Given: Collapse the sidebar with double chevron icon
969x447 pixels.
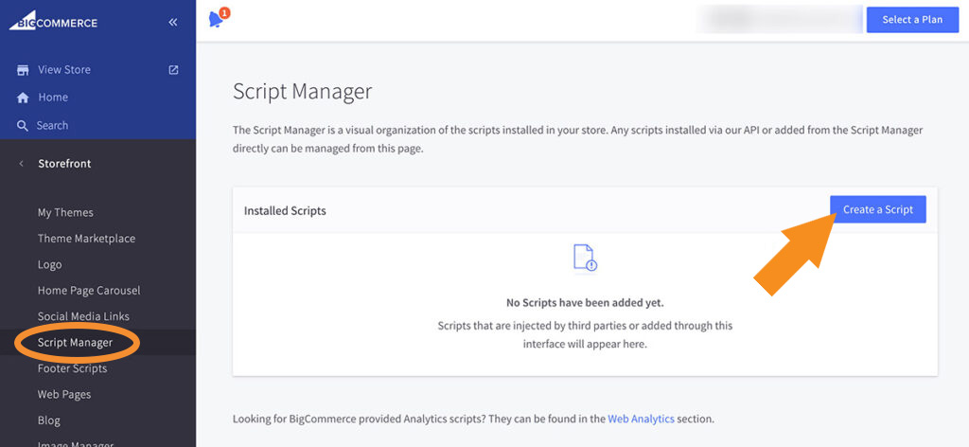Looking at the screenshot, I should [173, 23].
